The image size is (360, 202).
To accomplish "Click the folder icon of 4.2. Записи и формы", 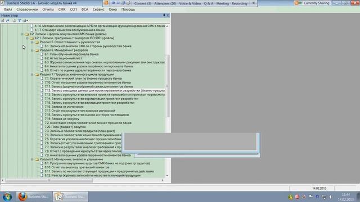I will pyautogui.click(x=27, y=34).
